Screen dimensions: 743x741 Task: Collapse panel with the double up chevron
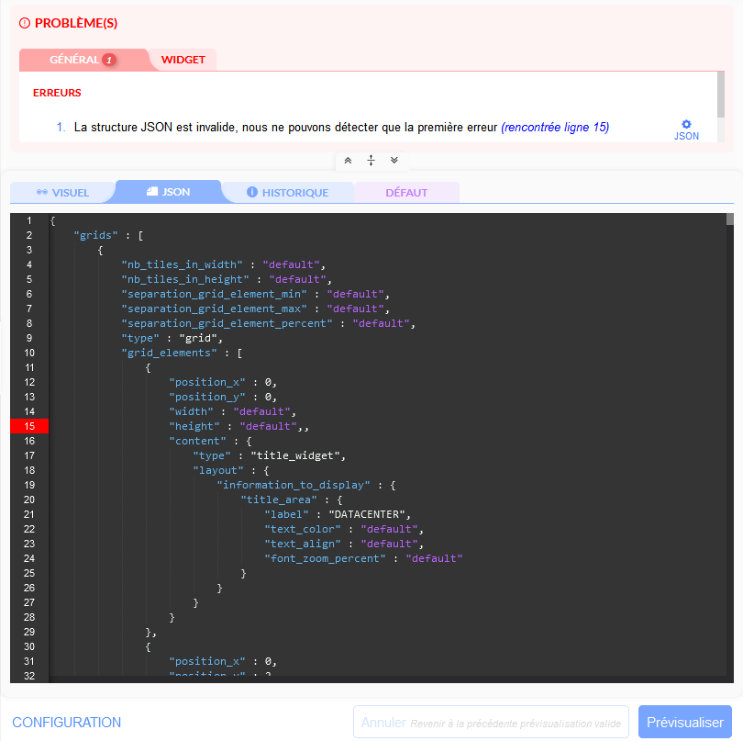[x=348, y=160]
